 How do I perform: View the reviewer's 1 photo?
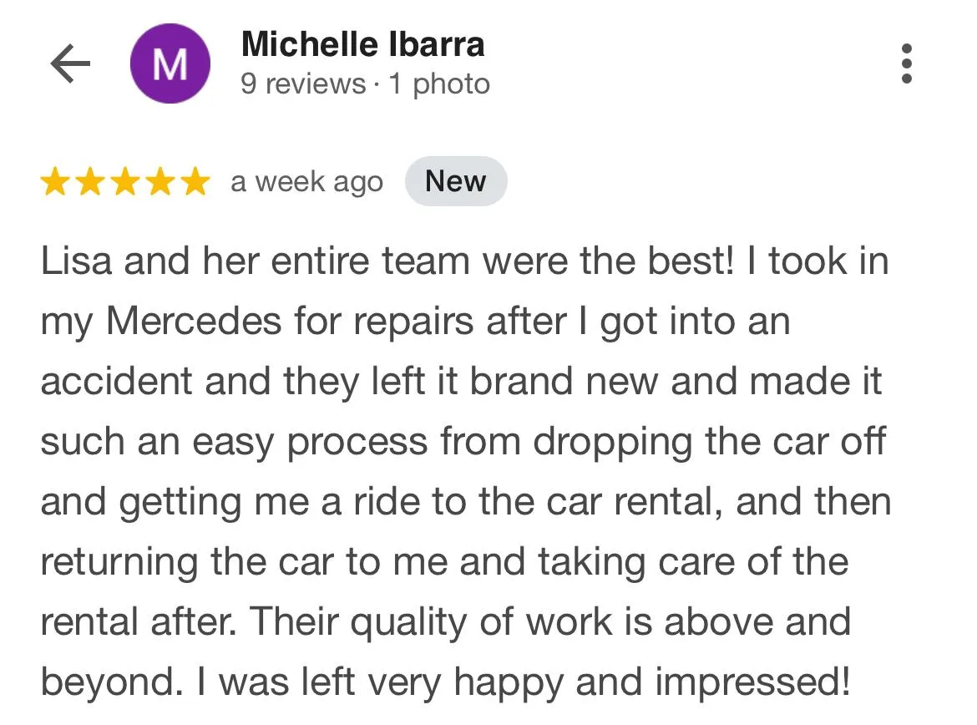439,84
